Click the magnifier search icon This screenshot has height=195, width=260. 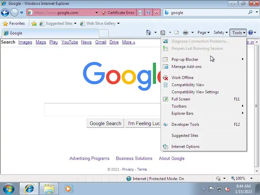pos(250,12)
